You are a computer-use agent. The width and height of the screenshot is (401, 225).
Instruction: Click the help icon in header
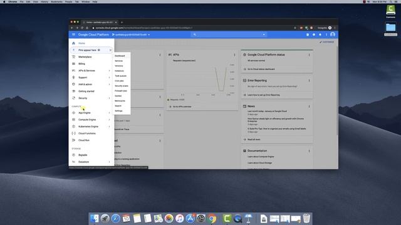point(314,34)
